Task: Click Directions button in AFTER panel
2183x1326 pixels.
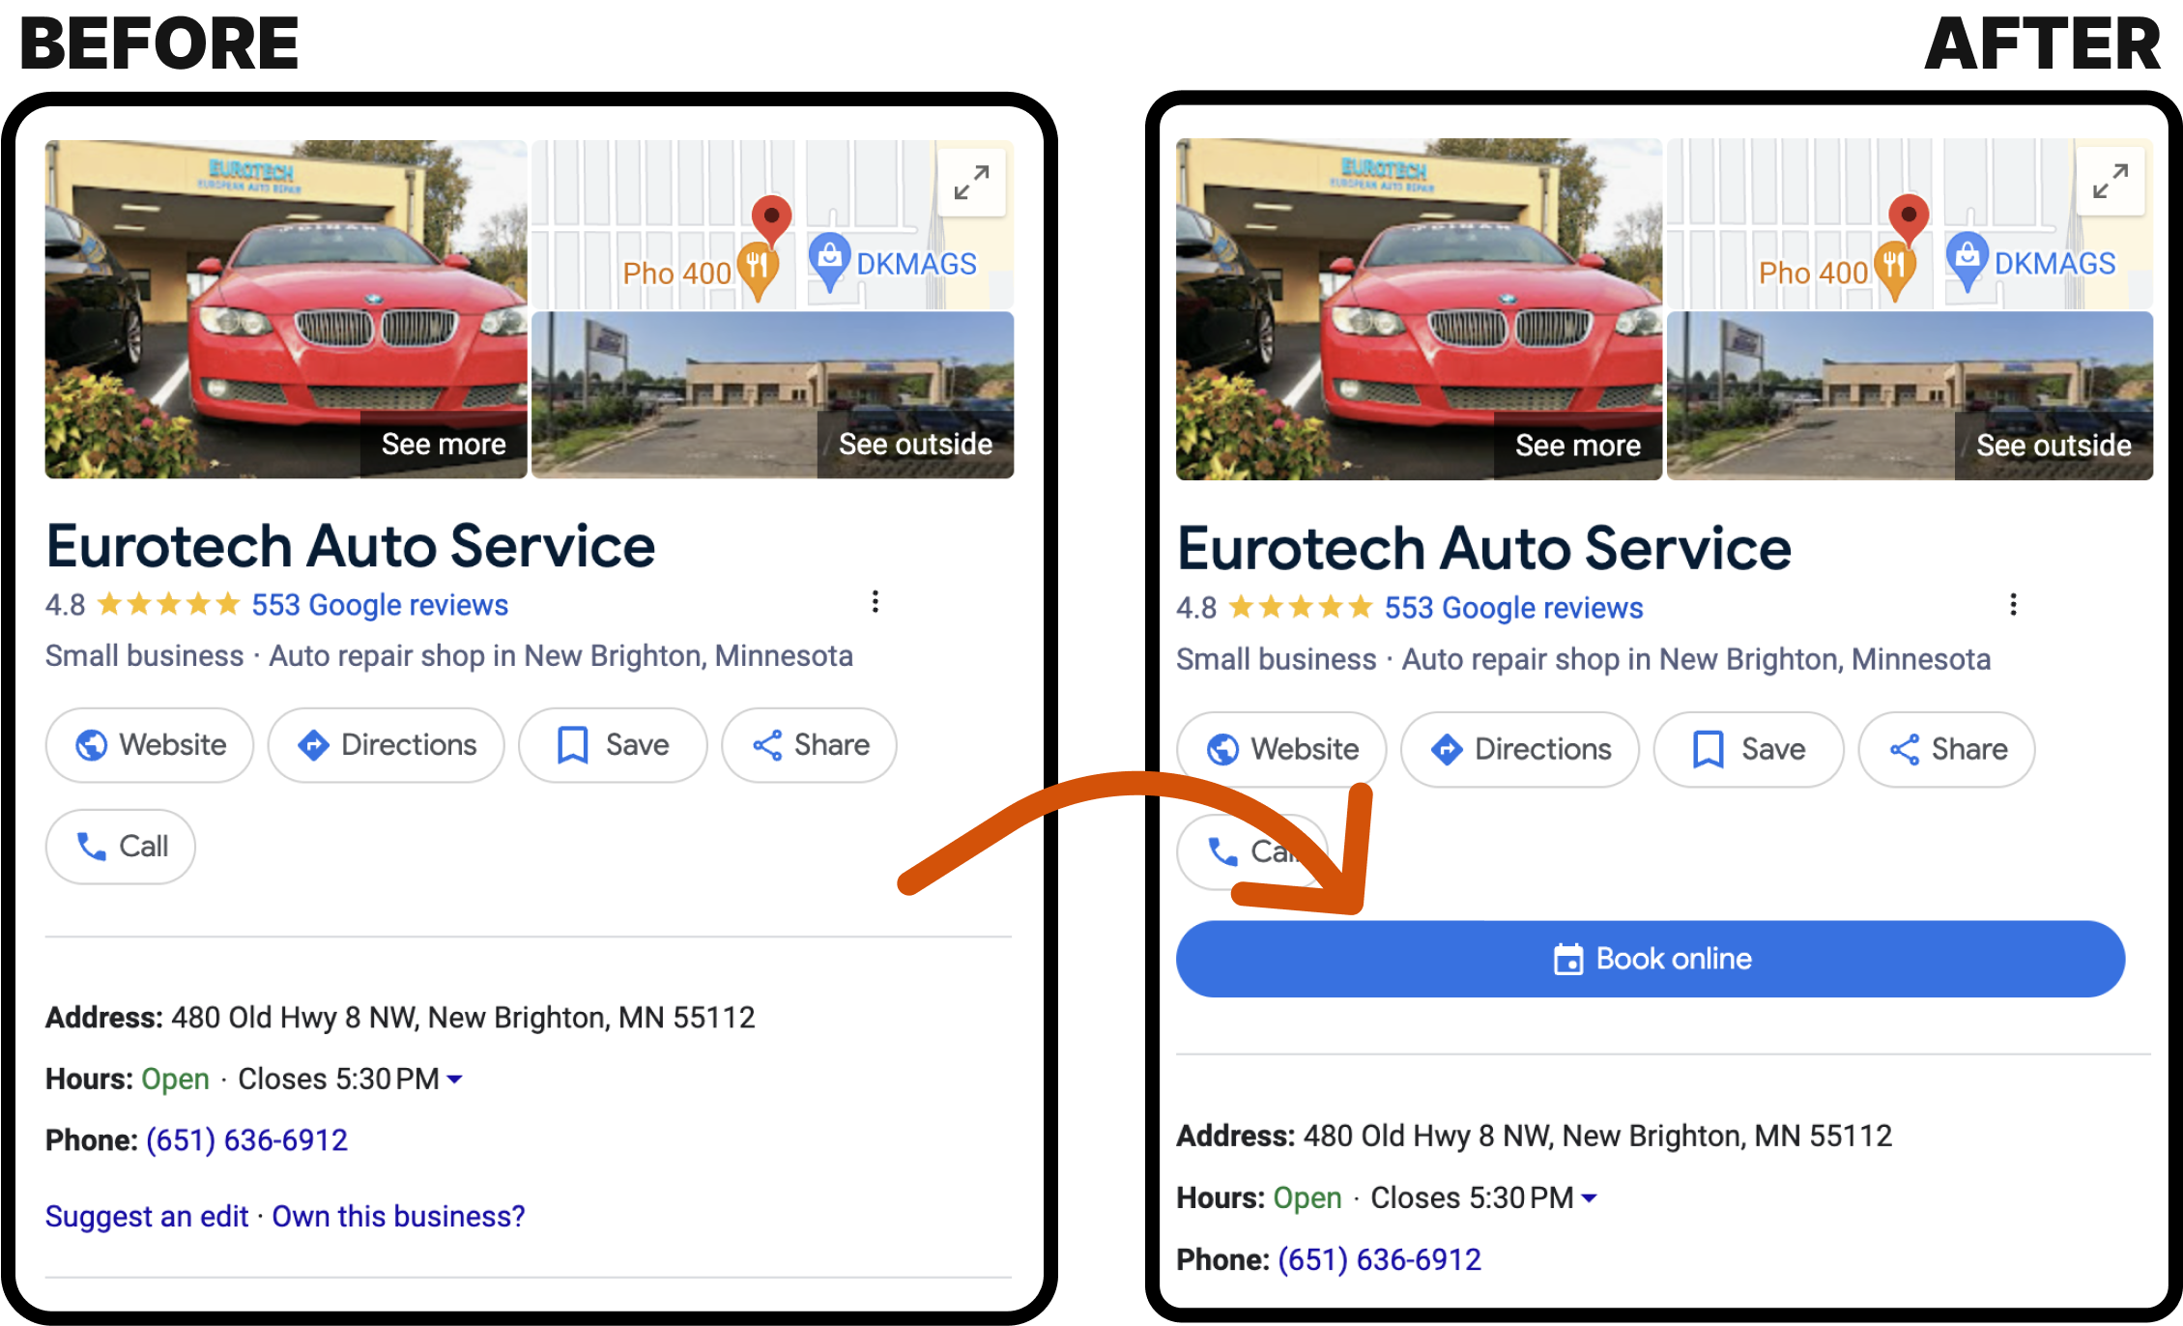Action: (1520, 750)
